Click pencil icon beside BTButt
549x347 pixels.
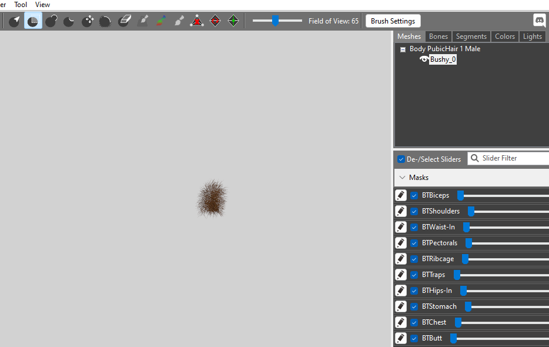click(401, 338)
